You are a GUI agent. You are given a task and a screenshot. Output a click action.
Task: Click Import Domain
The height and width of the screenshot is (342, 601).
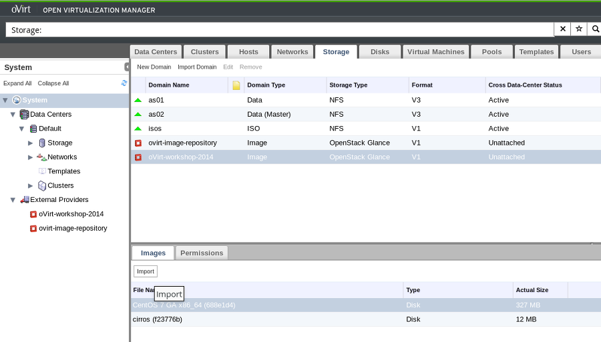(197, 67)
